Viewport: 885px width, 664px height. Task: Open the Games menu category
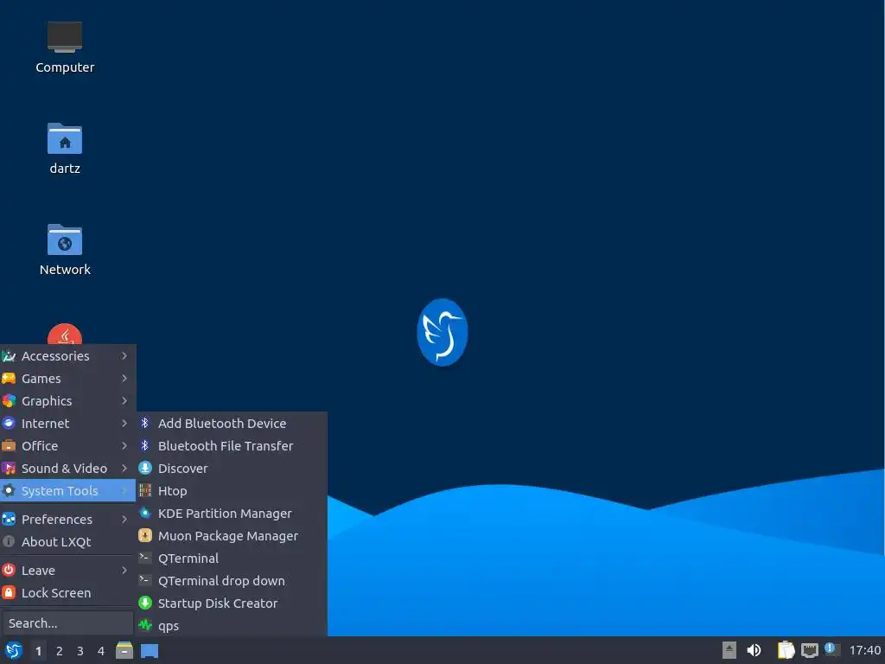coord(67,379)
